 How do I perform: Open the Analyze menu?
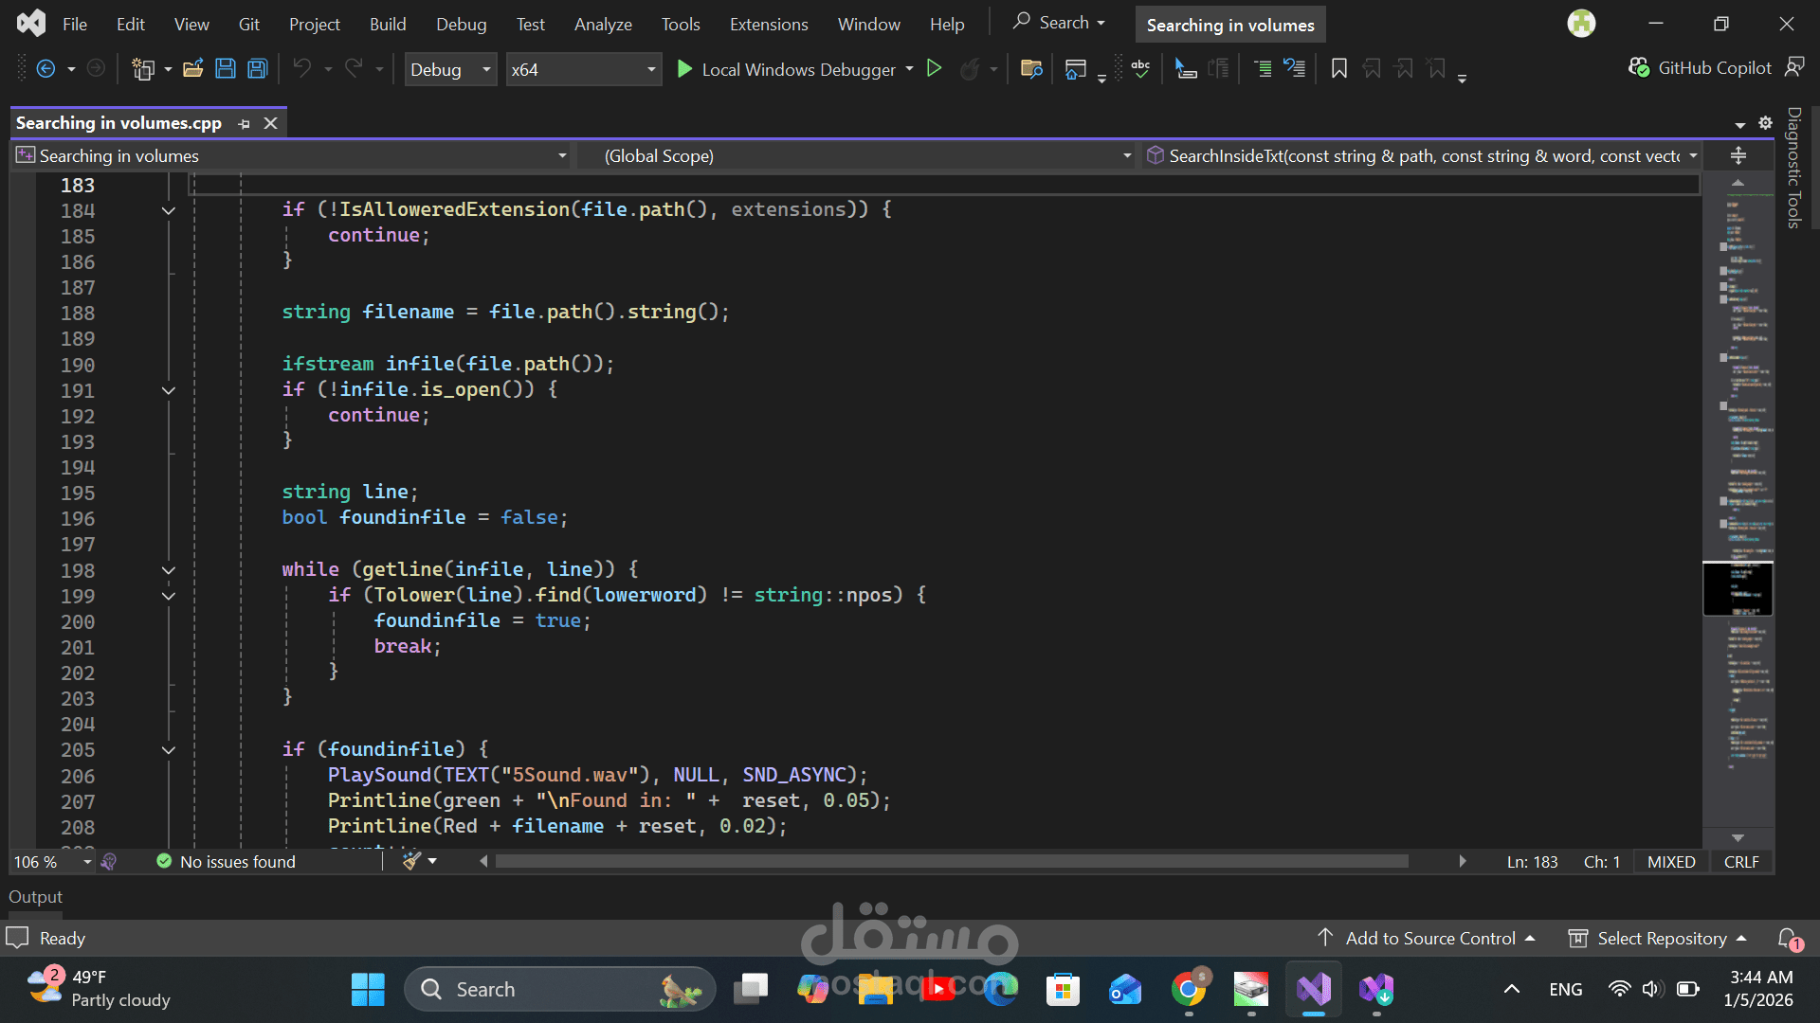pyautogui.click(x=603, y=25)
